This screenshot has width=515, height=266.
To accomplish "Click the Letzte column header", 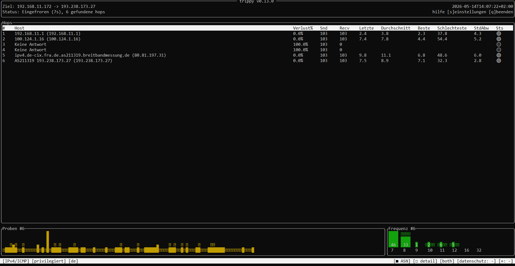I will point(366,28).
